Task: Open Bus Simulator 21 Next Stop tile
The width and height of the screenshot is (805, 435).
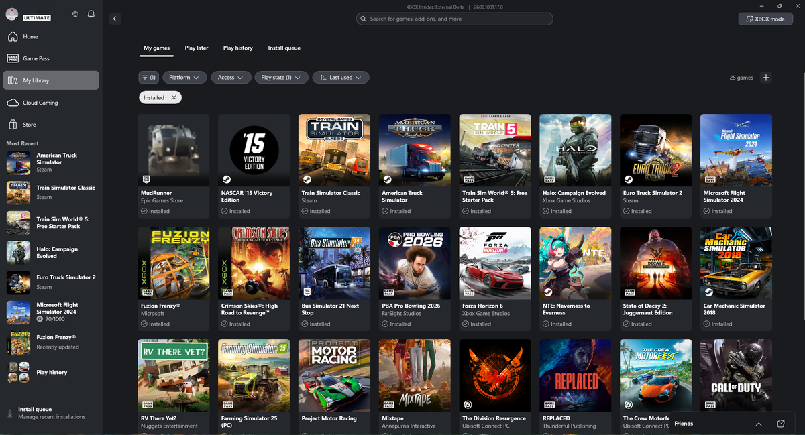Action: point(334,278)
